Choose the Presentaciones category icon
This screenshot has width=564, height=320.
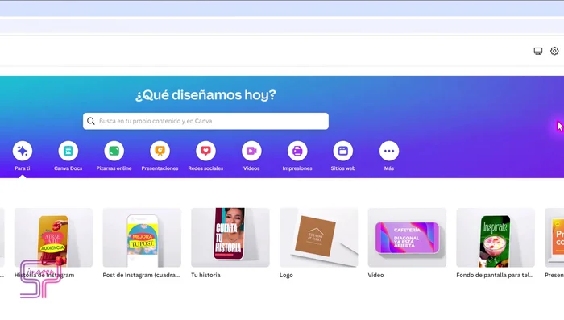pos(160,151)
